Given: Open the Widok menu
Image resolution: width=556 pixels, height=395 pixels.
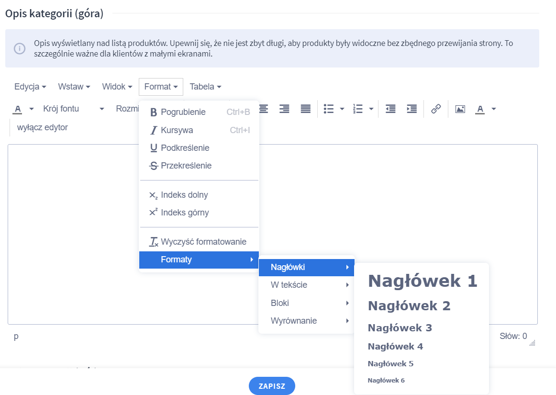Looking at the screenshot, I should (x=117, y=87).
